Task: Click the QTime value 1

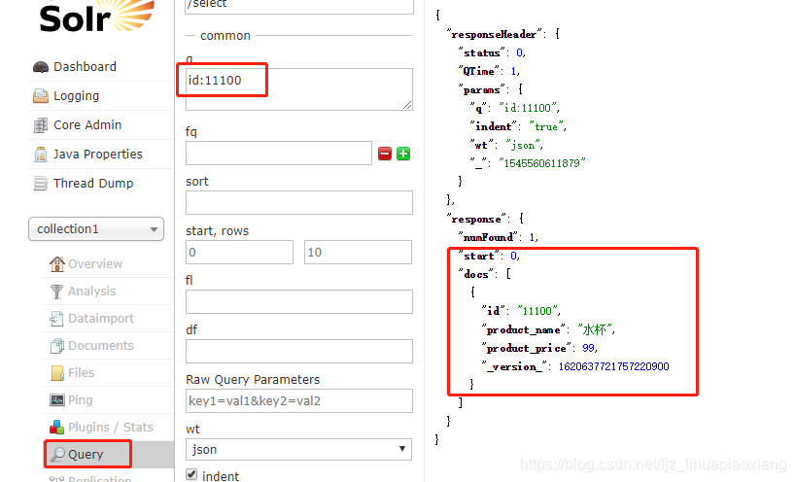Action: coord(513,72)
